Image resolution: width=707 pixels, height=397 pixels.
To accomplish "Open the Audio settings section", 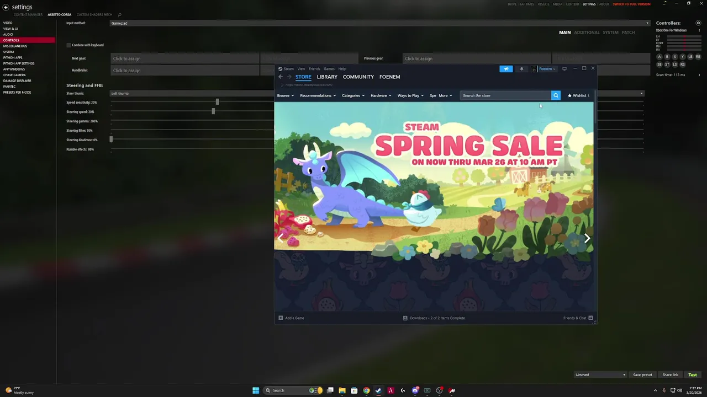I will pyautogui.click(x=8, y=34).
